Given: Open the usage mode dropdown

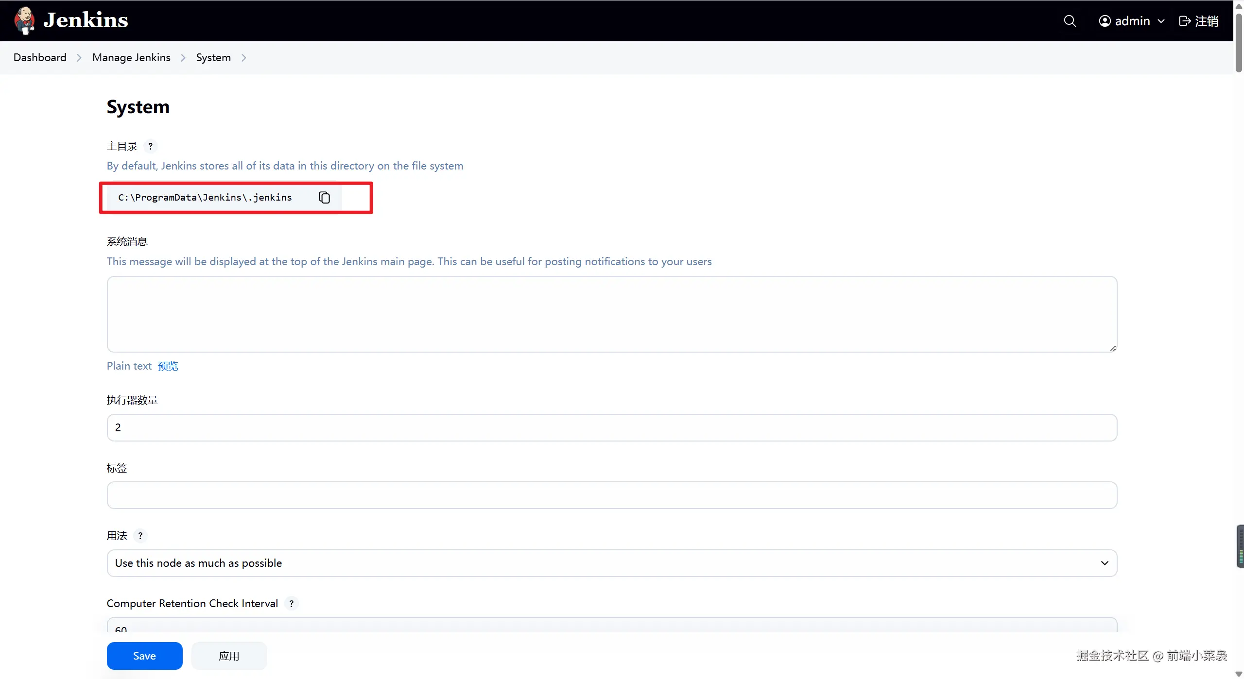Looking at the screenshot, I should coord(612,563).
